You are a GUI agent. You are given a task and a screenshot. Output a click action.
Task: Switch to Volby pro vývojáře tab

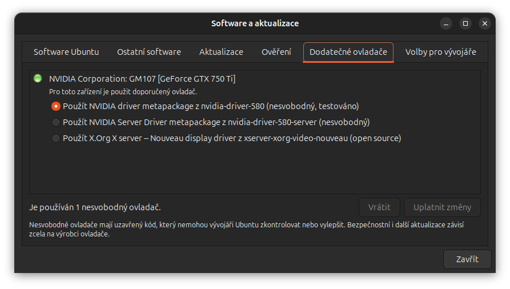tap(441, 52)
